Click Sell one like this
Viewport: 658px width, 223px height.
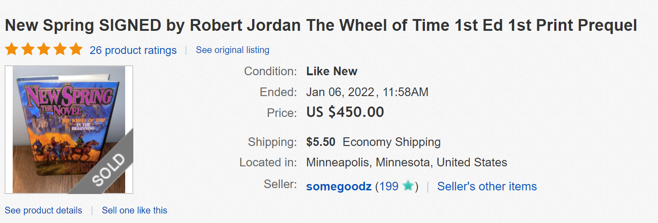coord(134,210)
